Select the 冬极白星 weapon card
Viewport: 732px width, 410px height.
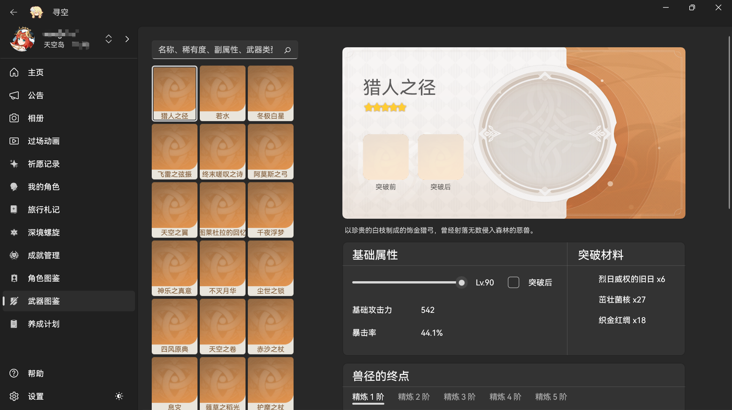point(271,93)
